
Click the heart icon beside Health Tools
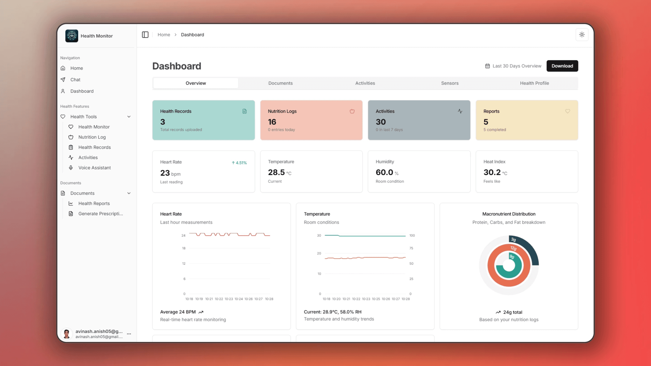[x=63, y=117]
